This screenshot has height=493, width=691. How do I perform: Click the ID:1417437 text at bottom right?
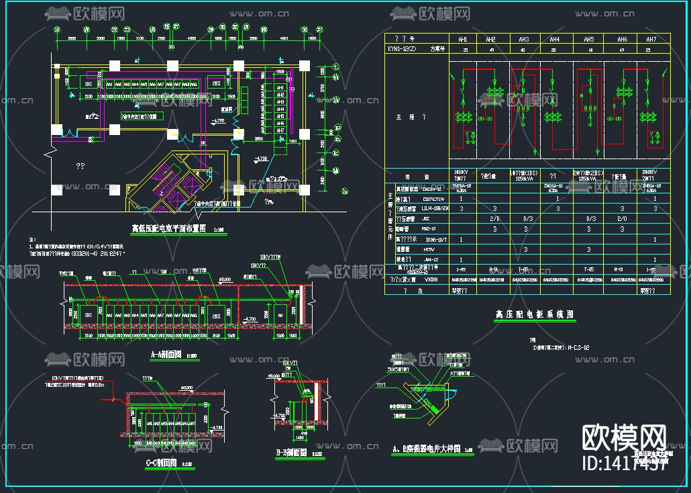pyautogui.click(x=625, y=463)
